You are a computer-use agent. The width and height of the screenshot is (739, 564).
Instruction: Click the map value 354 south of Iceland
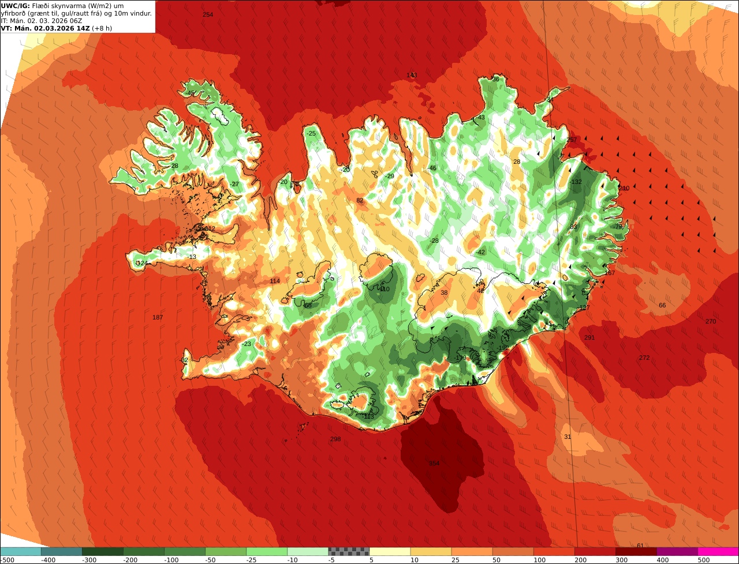pos(434,463)
